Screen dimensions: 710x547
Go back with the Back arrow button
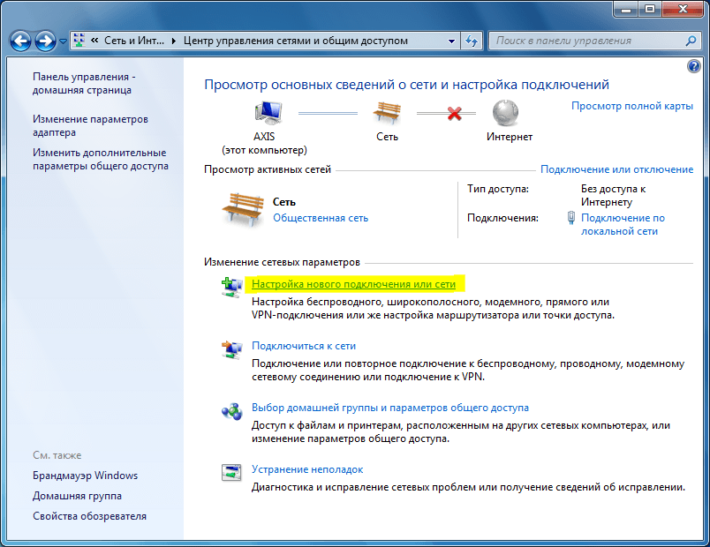click(x=21, y=41)
